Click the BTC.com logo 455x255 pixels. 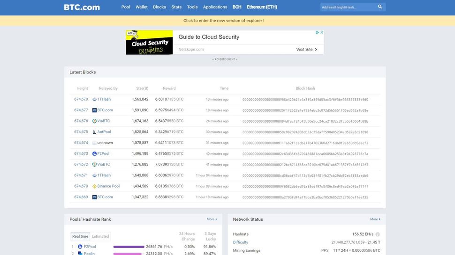coord(82,7)
